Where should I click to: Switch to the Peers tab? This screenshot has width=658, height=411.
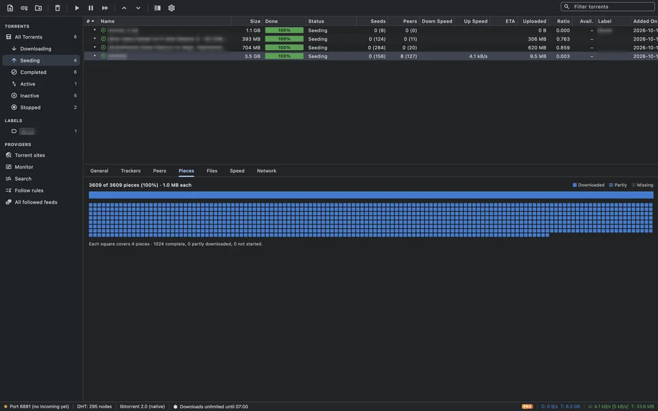click(x=160, y=171)
